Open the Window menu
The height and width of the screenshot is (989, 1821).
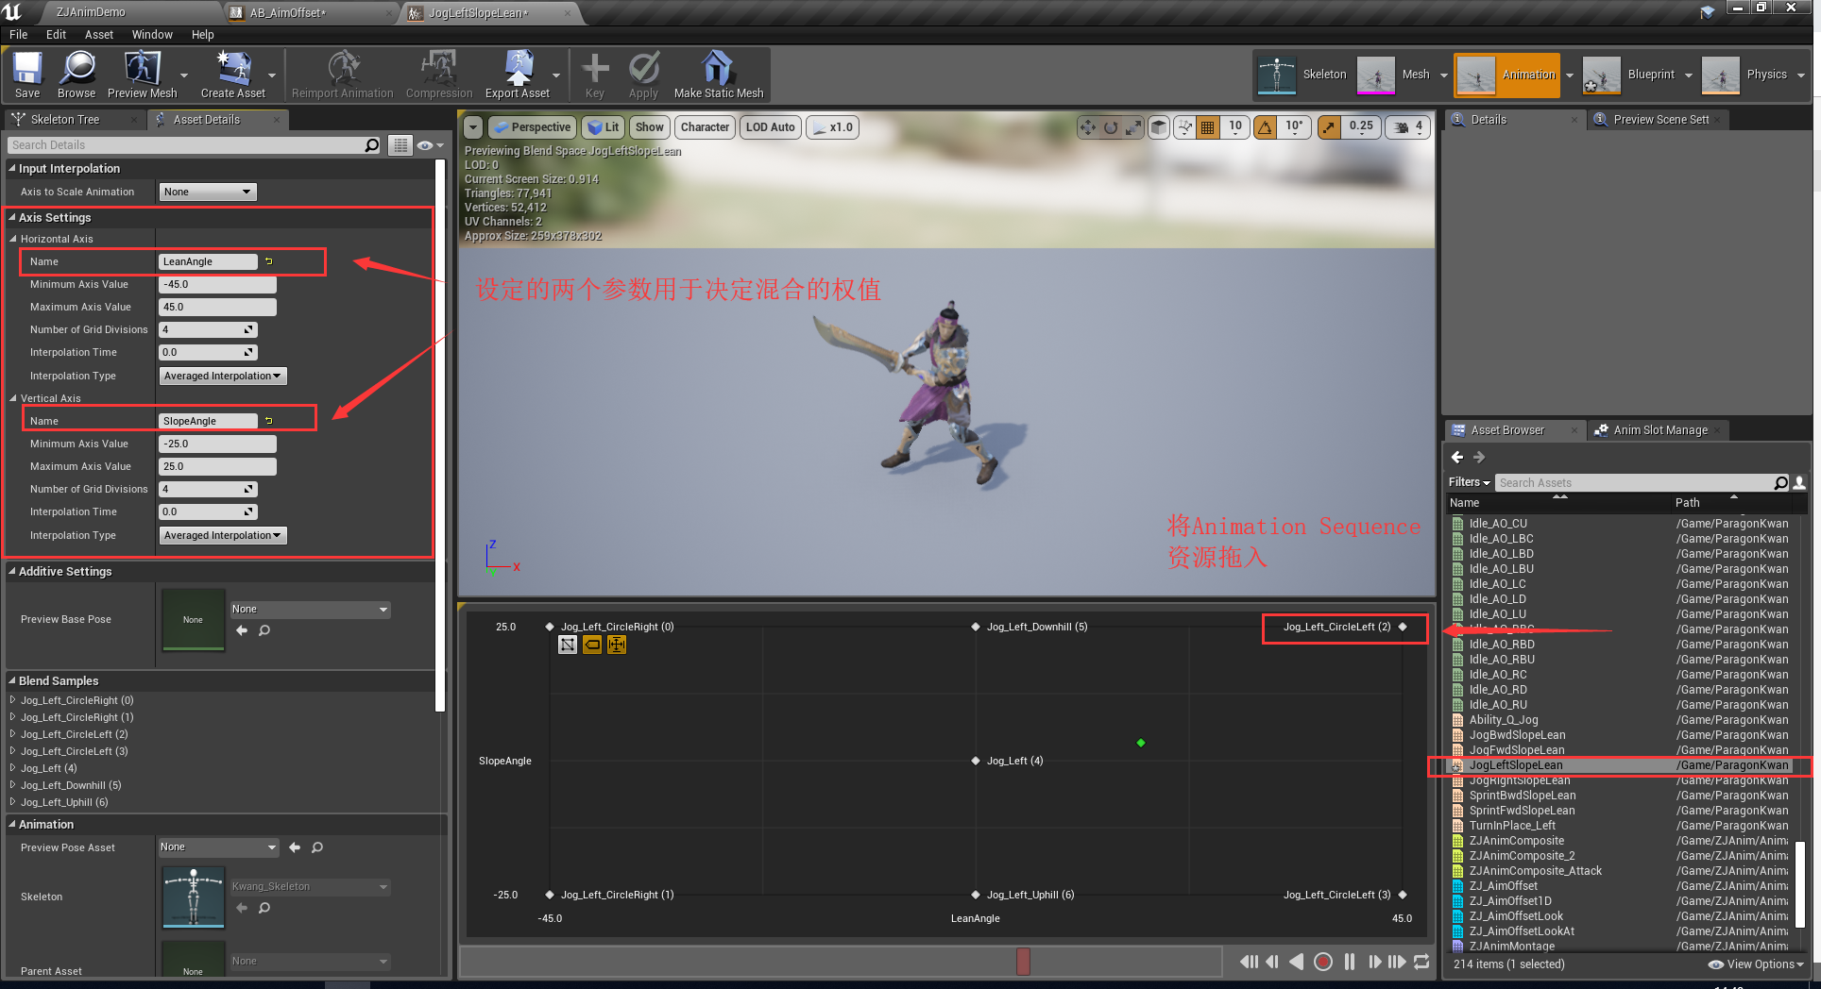(x=152, y=34)
